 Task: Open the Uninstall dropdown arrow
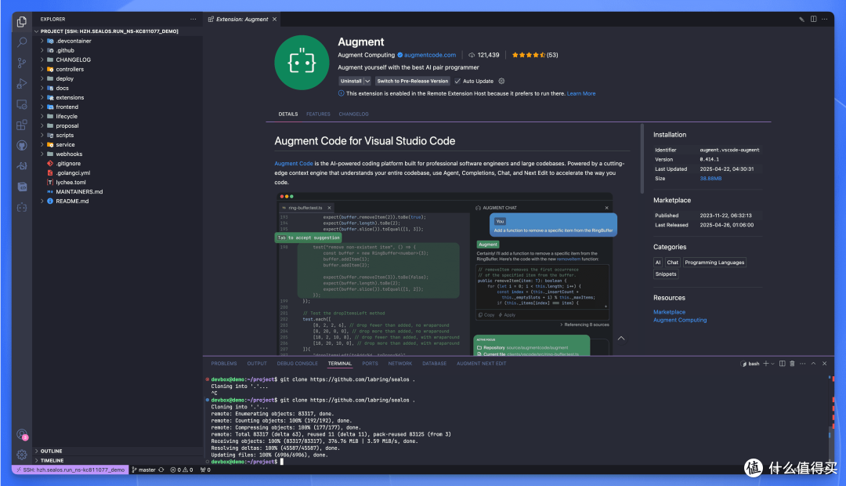tap(367, 81)
